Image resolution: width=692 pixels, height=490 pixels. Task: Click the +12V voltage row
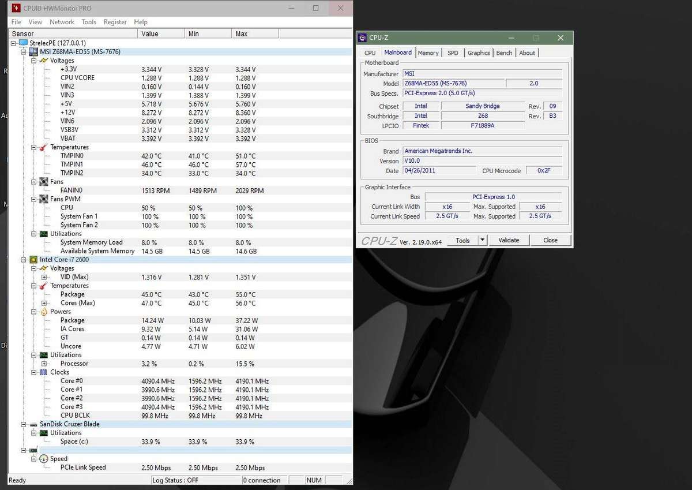click(x=179, y=113)
